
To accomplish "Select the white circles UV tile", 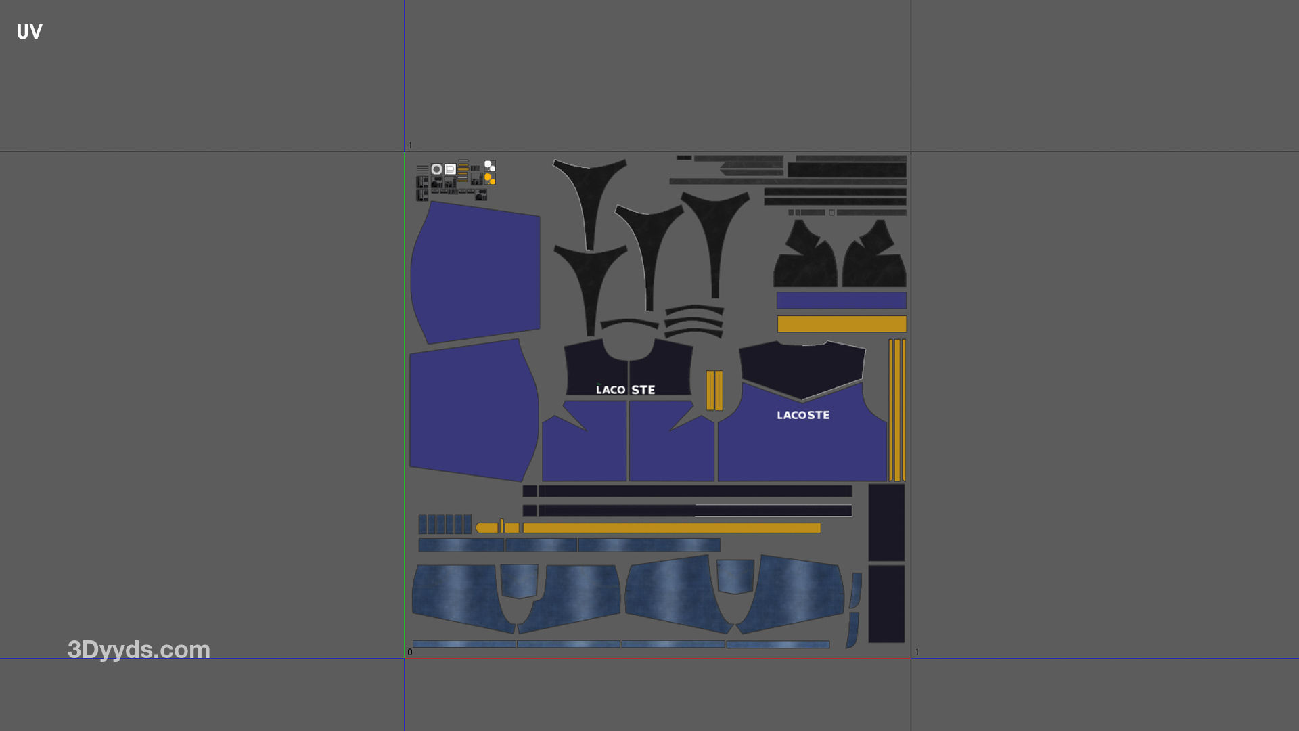I will coord(490,166).
